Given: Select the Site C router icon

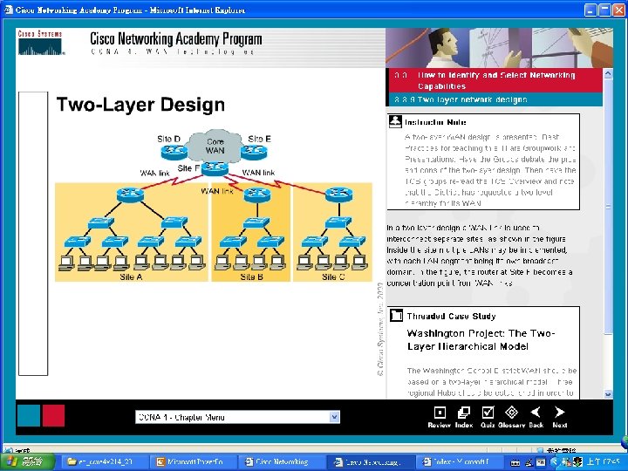Looking at the screenshot, I should 338,195.
